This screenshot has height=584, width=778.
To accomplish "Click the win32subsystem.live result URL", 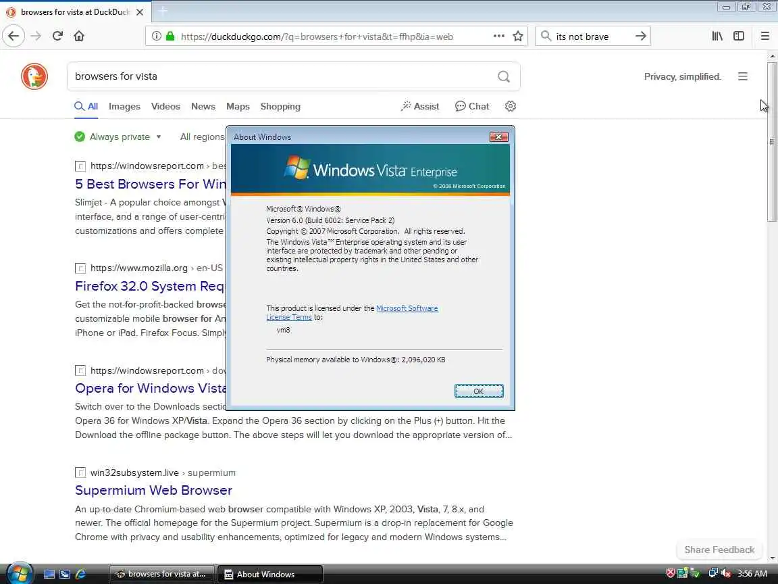I will 163,472.
